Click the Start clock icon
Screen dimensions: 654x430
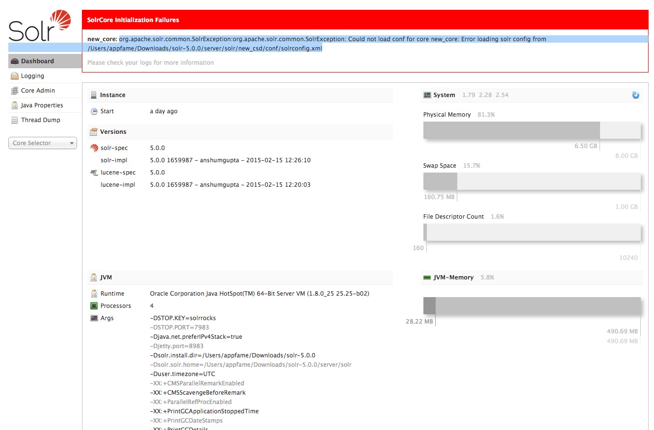(x=94, y=111)
